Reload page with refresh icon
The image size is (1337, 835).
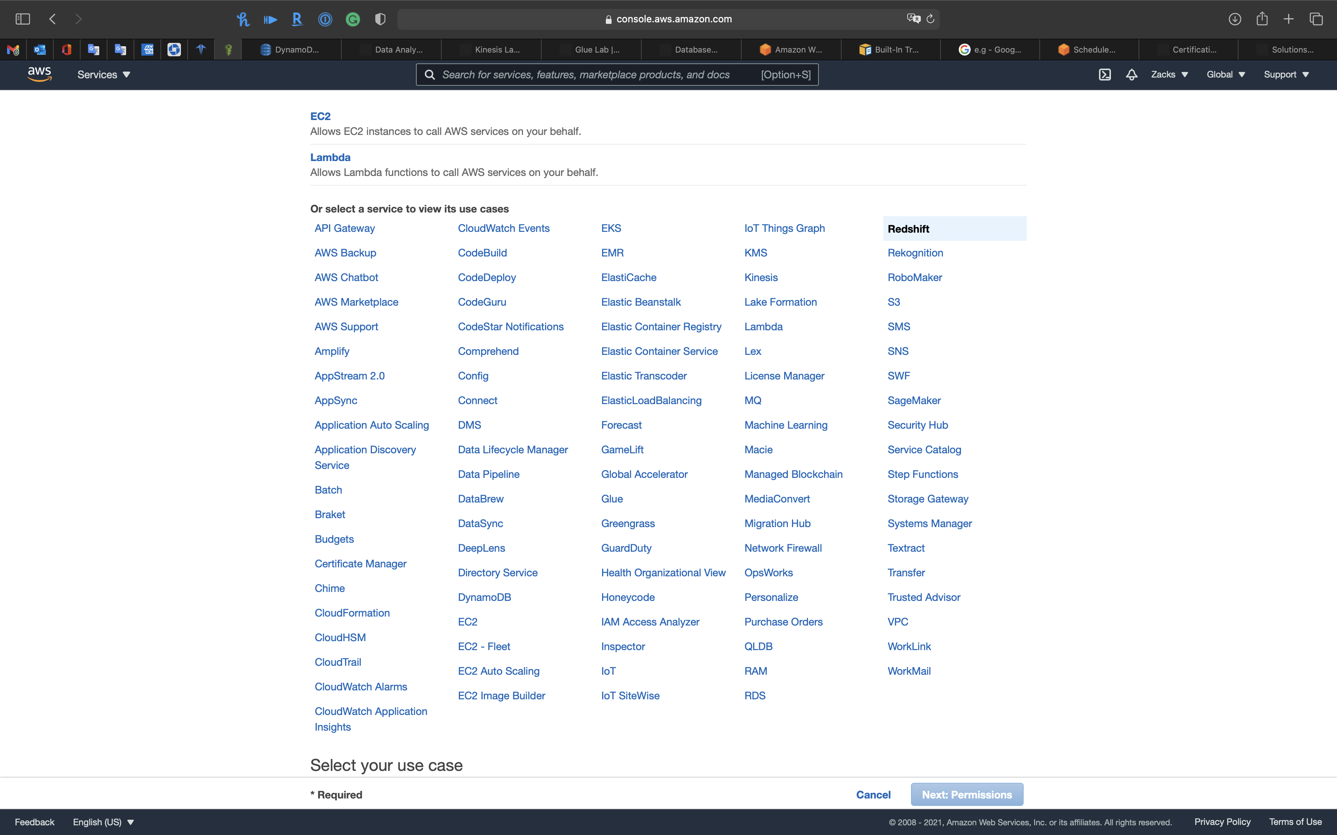tap(930, 19)
